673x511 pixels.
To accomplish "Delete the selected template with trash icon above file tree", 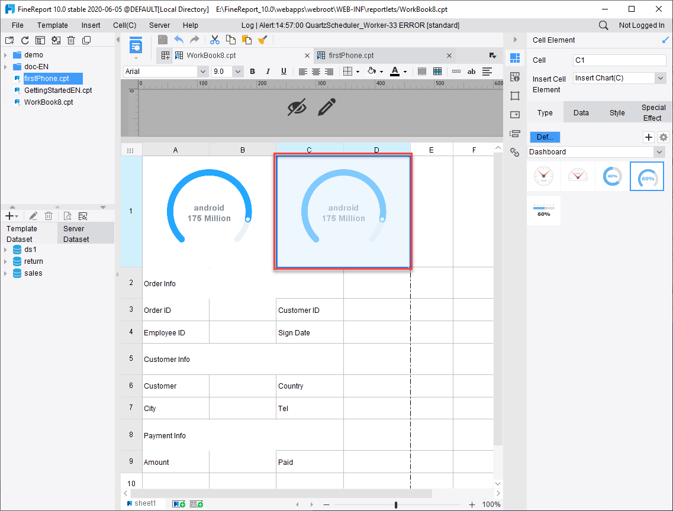I will click(x=71, y=40).
